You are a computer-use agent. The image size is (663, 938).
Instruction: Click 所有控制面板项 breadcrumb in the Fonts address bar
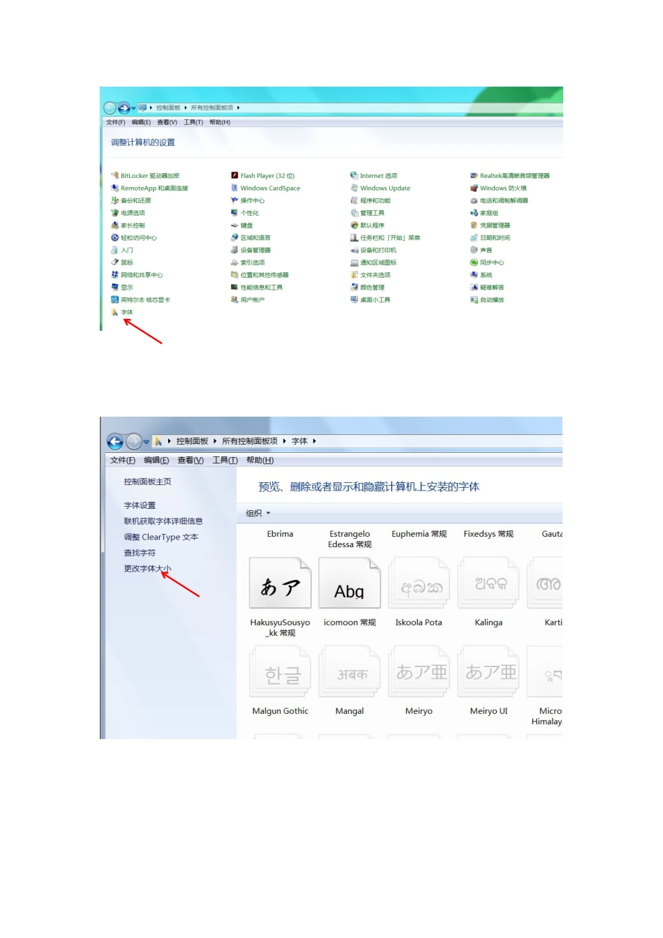(250, 441)
